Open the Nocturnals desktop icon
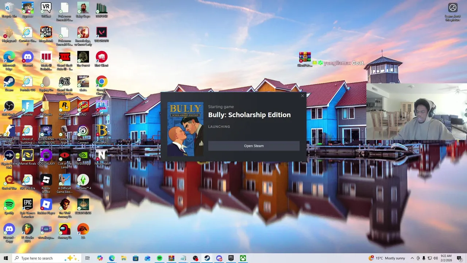 (101, 157)
